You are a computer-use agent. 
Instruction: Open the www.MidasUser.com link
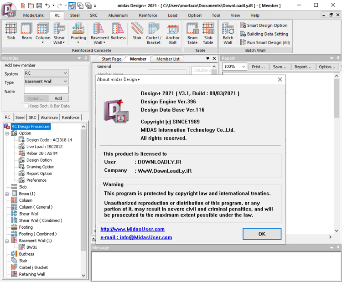(132, 229)
